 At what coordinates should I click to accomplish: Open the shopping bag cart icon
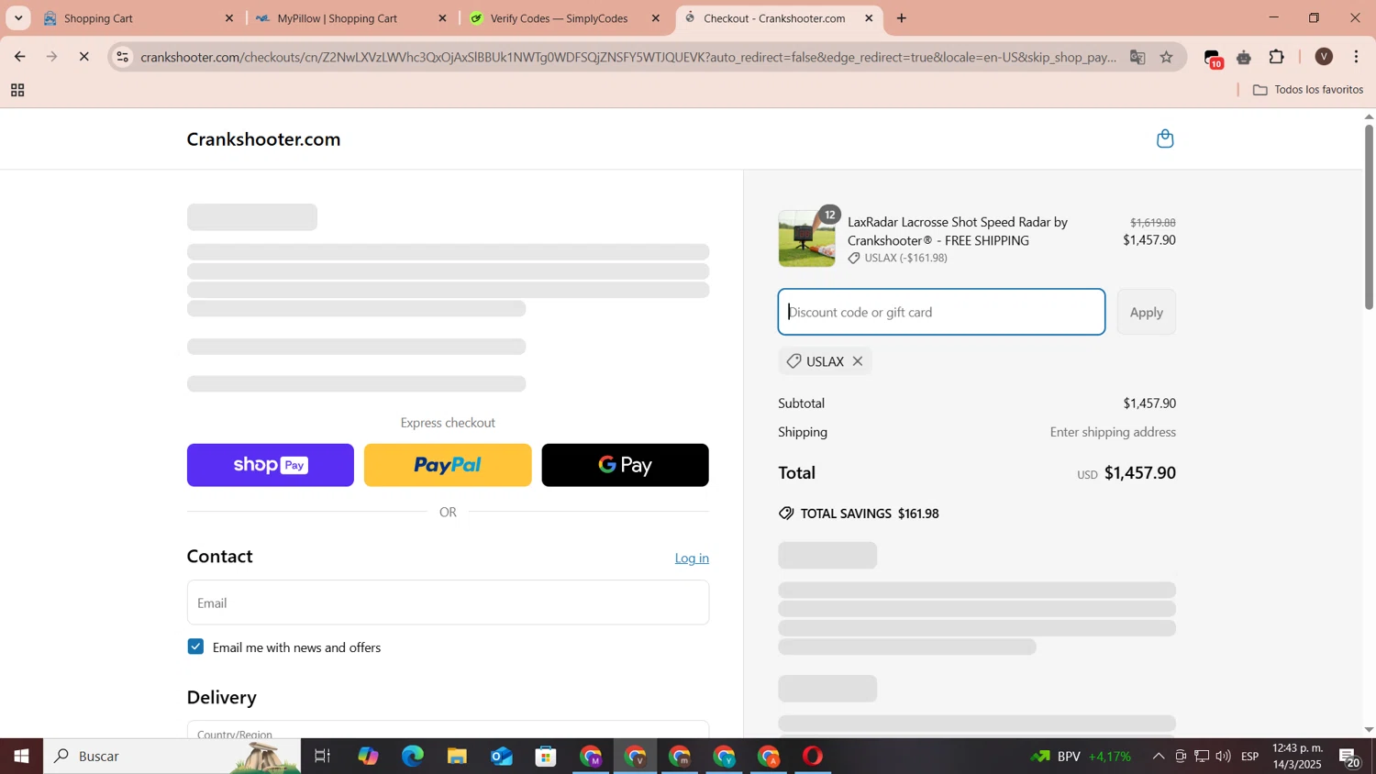tap(1165, 138)
